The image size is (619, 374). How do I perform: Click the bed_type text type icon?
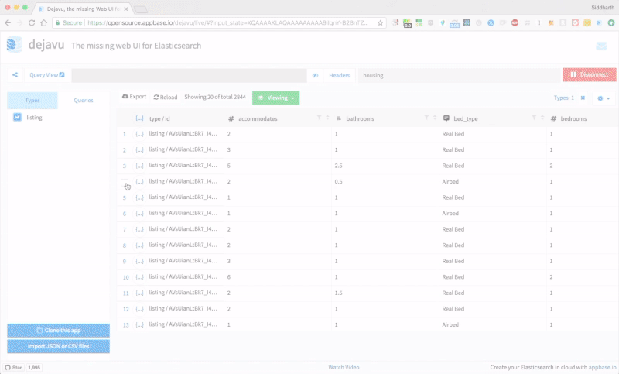(x=446, y=118)
